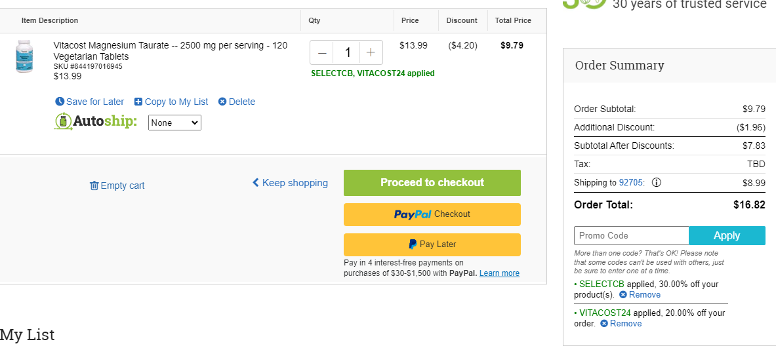Decrease quantity with the minus button

pyautogui.click(x=322, y=52)
